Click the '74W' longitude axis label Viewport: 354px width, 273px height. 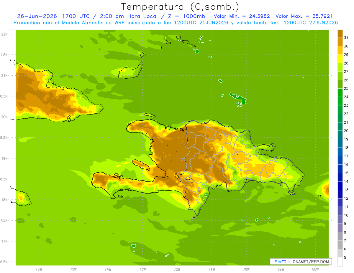(108, 269)
